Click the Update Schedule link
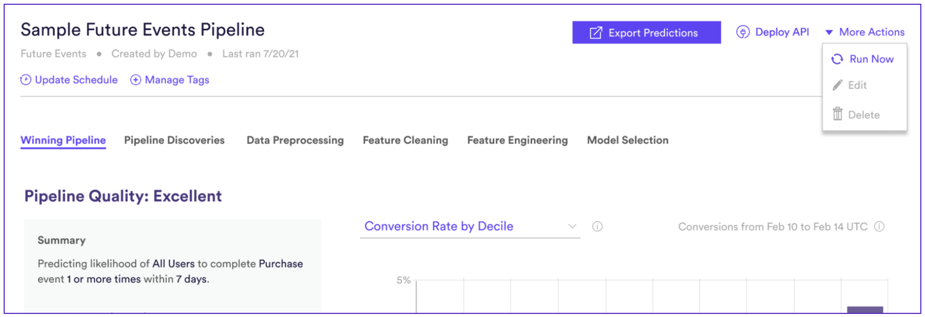Screen dimensions: 925x317 (69, 80)
